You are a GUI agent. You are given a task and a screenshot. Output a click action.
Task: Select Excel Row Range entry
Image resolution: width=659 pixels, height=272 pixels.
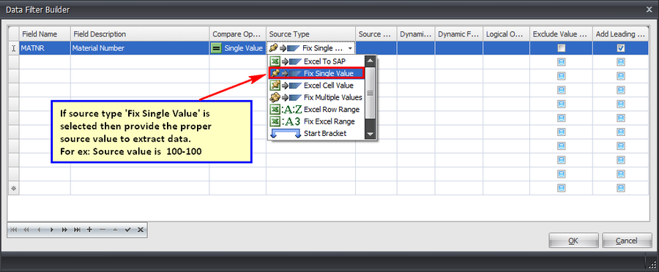(316, 110)
